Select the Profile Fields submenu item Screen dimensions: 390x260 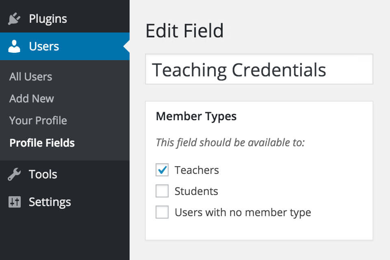42,143
